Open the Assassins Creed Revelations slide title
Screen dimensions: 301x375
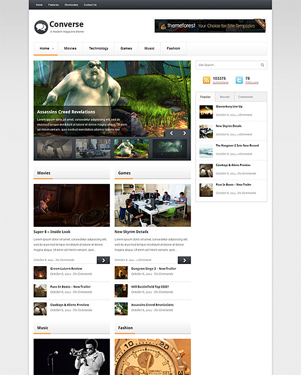click(x=66, y=112)
